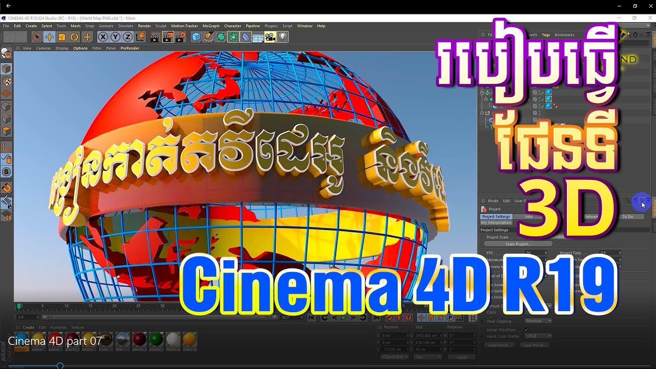Viewport: 656px width, 369px height.
Task: Open Input Color Profile sRGB dropdown
Action: click(538, 336)
